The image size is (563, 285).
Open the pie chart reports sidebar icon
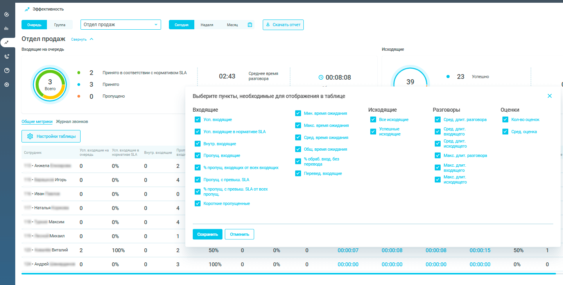click(6, 70)
